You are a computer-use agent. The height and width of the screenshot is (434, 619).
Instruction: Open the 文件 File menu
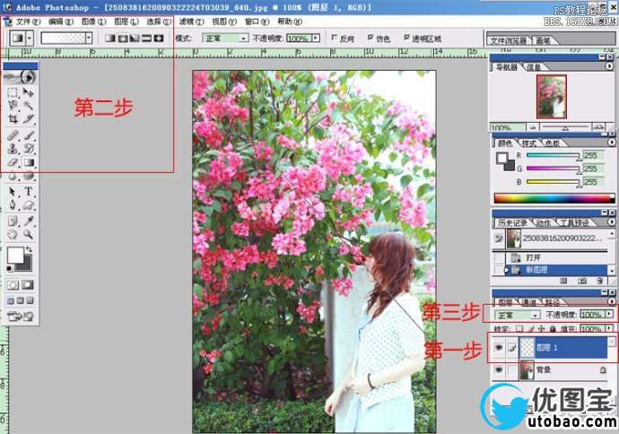(27, 22)
